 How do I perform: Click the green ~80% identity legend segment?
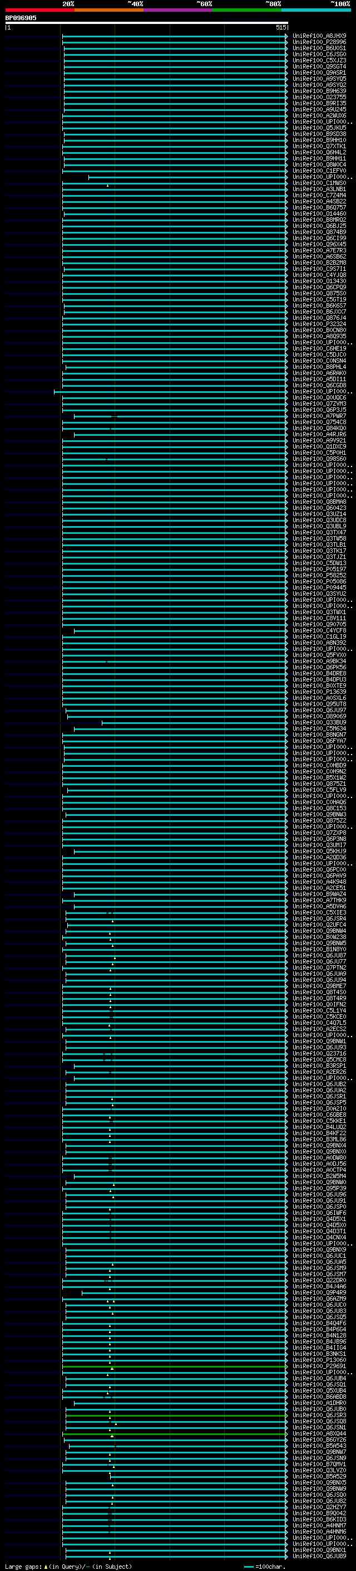coord(247,10)
